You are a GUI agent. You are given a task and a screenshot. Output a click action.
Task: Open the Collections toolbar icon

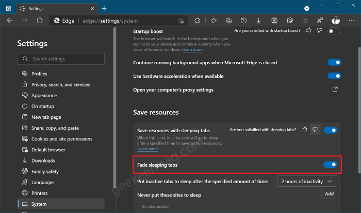[x=228, y=21]
